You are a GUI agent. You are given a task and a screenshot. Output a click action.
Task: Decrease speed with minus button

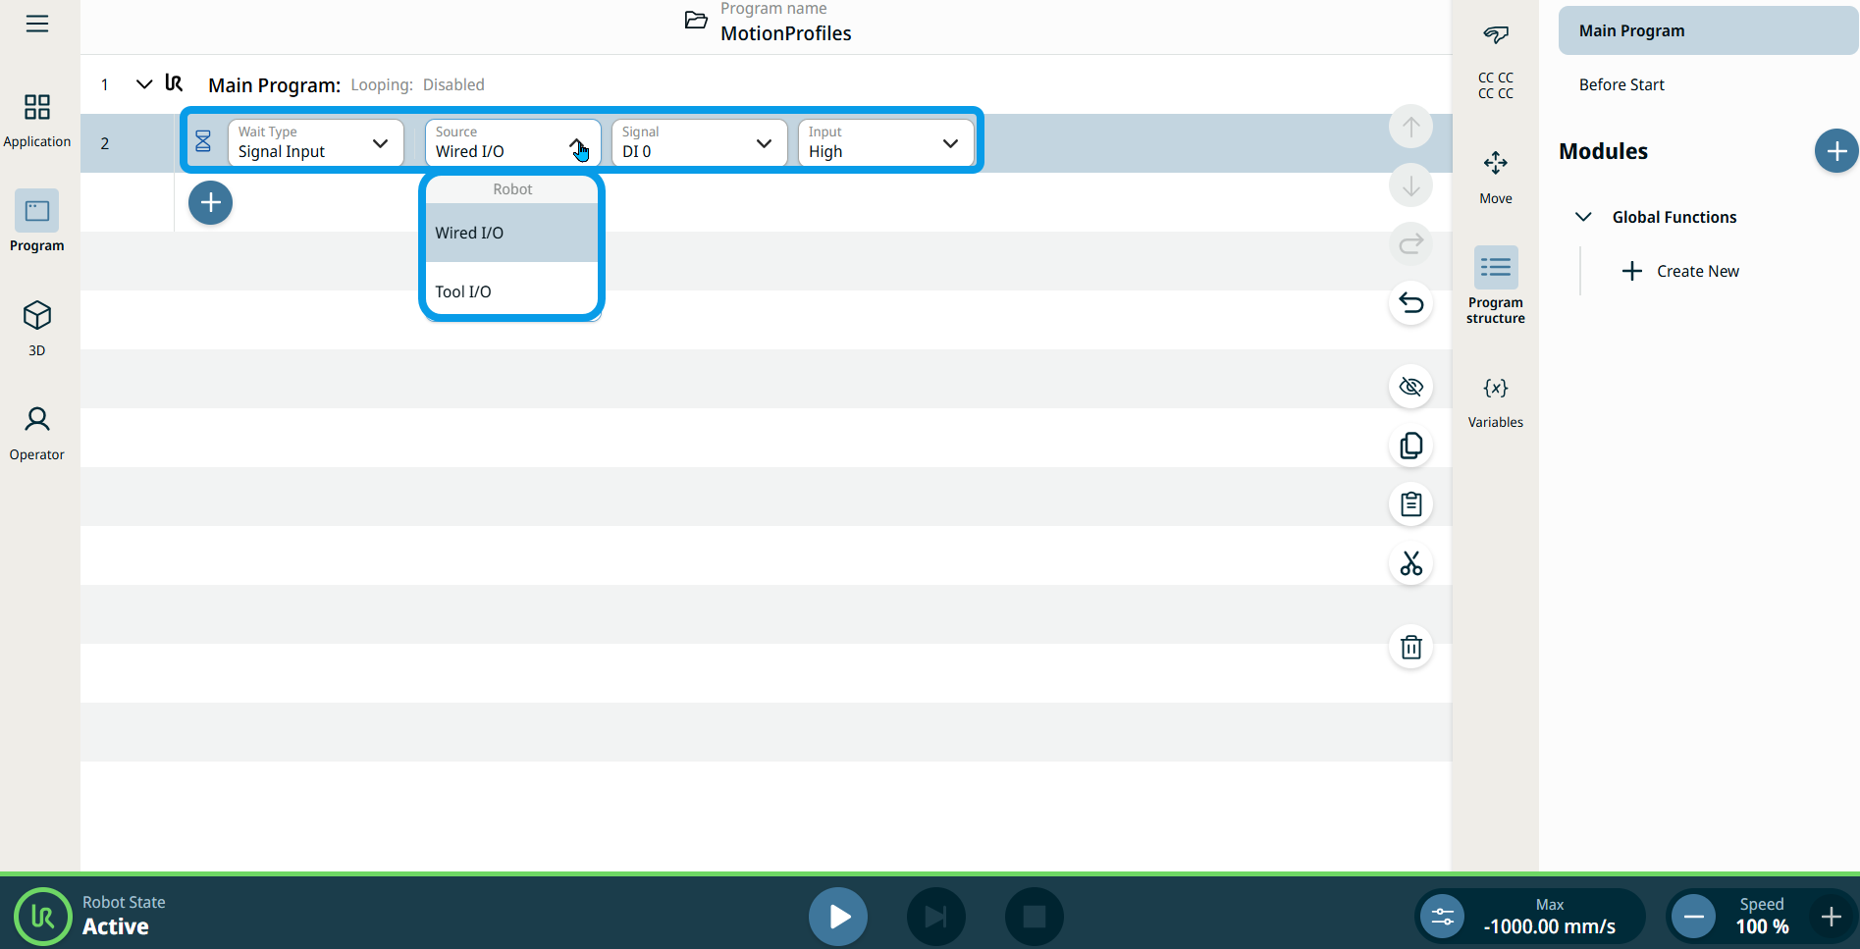(1693, 917)
